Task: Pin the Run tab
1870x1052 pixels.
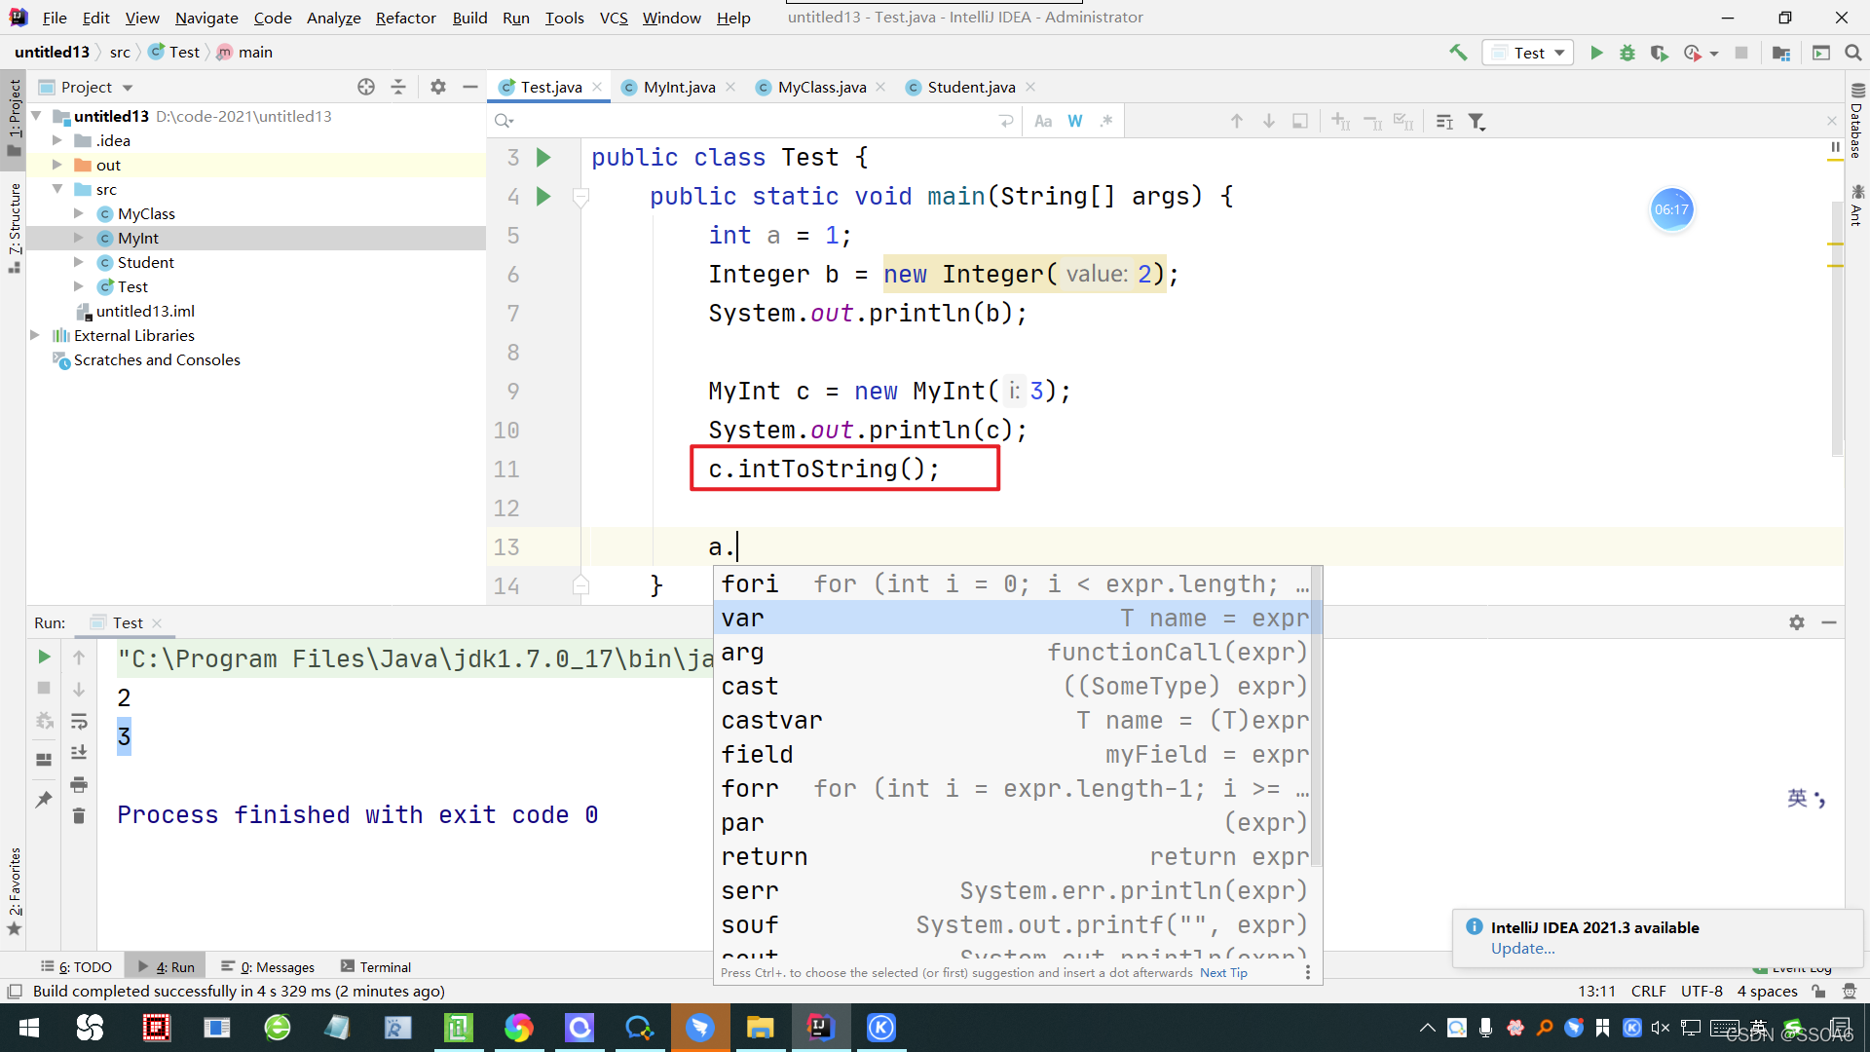Action: [44, 799]
